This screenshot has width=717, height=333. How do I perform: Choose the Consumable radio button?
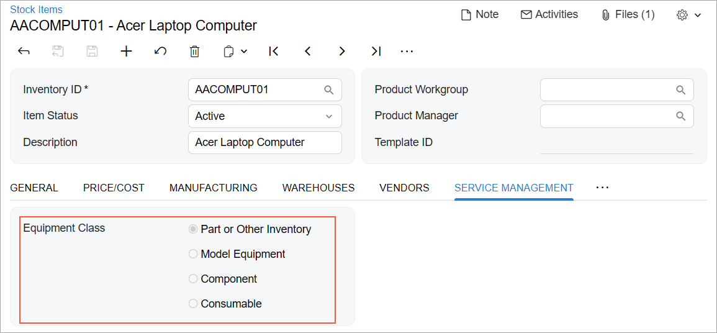pyautogui.click(x=193, y=304)
